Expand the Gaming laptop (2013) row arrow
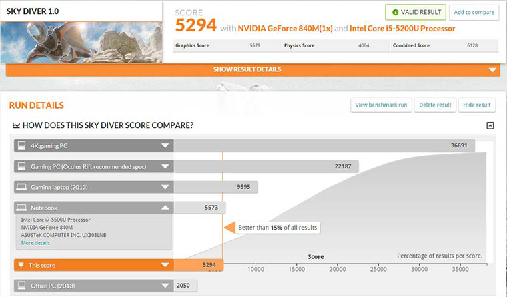Image resolution: width=507 pixels, height=297 pixels. click(165, 187)
